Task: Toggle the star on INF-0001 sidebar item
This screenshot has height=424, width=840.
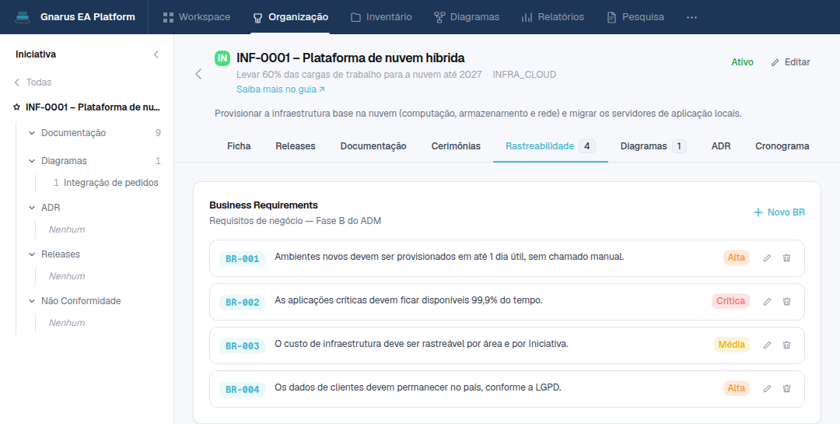Action: click(16, 107)
